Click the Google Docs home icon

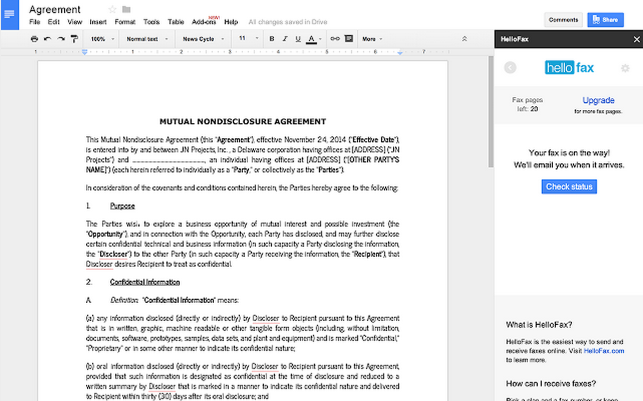10,15
